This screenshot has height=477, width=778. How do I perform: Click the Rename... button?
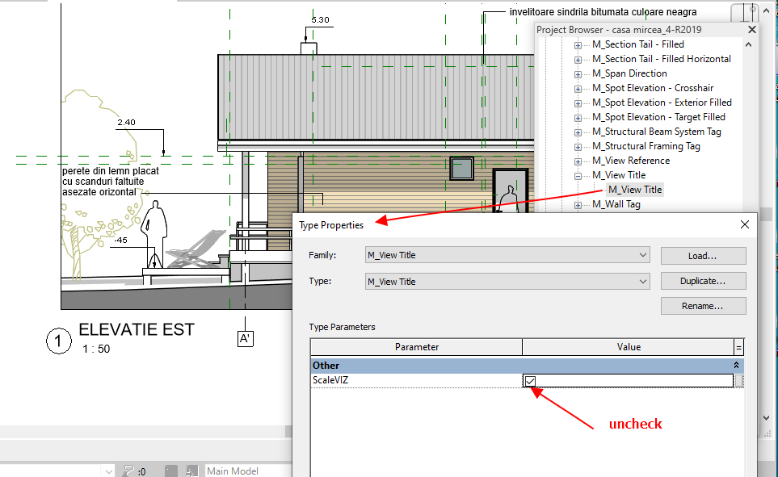703,306
